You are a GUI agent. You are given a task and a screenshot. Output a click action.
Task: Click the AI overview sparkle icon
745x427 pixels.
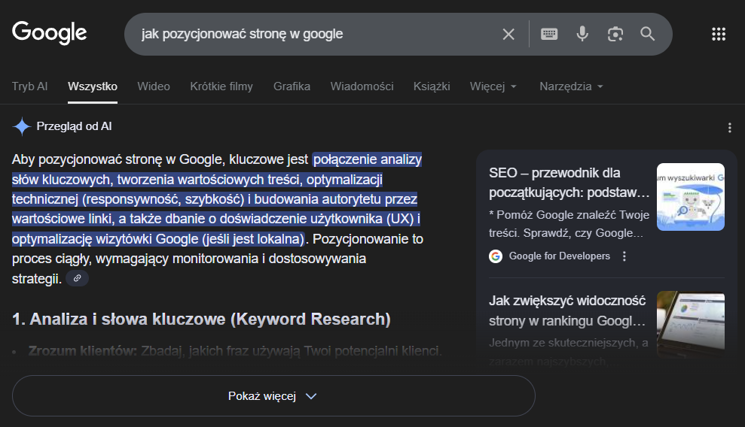22,126
